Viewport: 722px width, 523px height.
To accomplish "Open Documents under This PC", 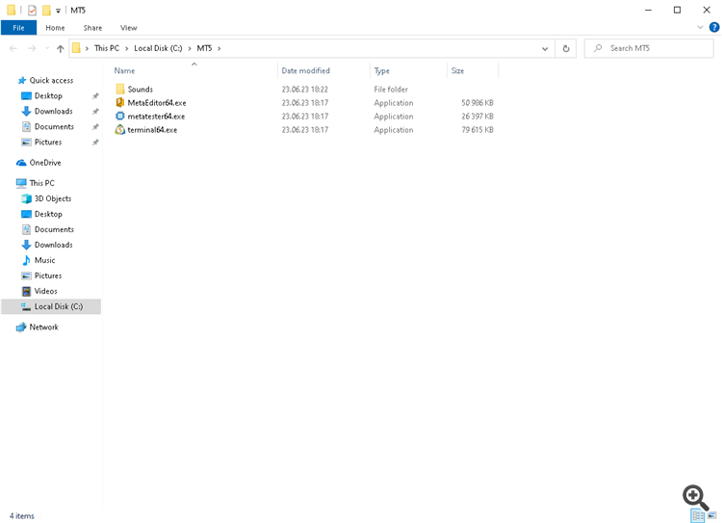I will (x=54, y=229).
